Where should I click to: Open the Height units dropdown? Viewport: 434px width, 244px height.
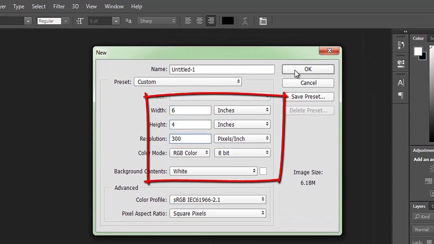pos(242,124)
